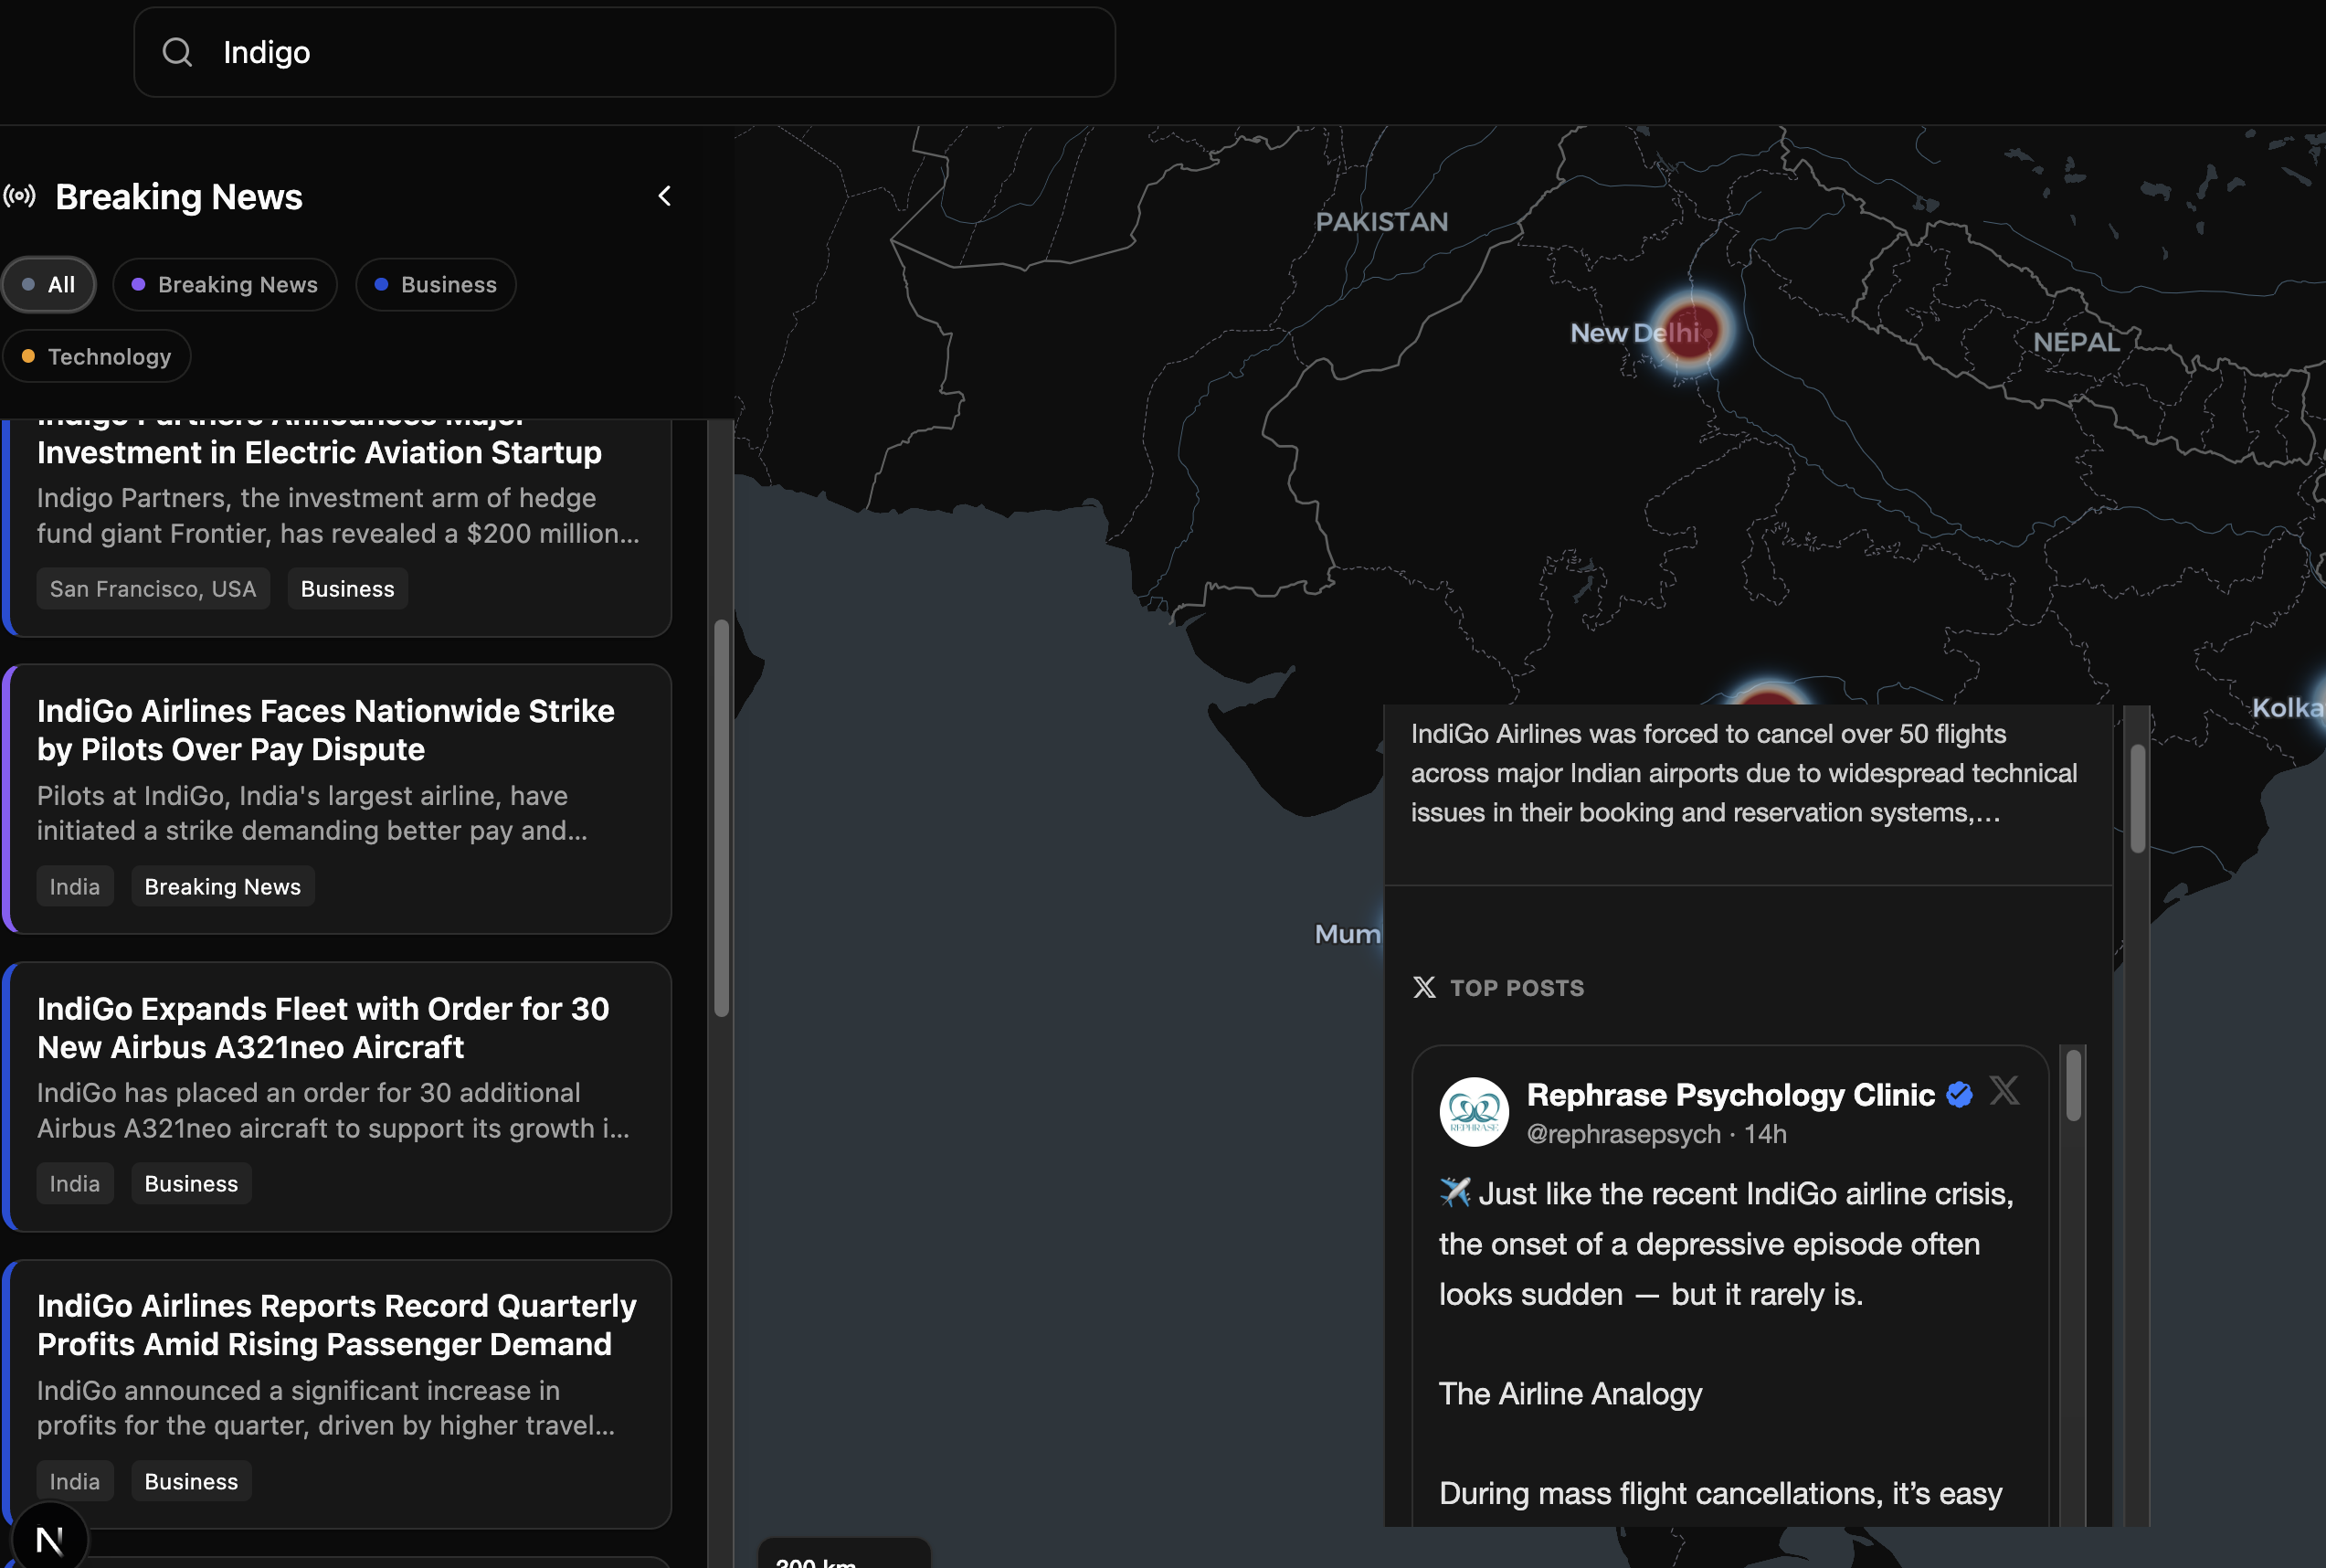This screenshot has height=1568, width=2326.
Task: Toggle the Business filter chip
Action: tap(436, 284)
